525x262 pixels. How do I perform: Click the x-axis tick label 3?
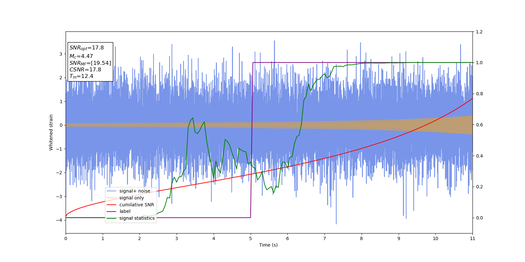point(177,238)
